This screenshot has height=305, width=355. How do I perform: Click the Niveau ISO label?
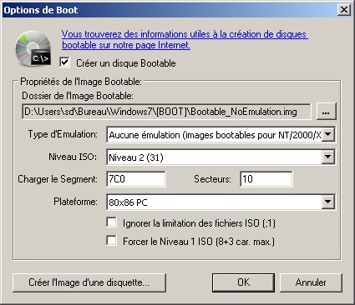click(73, 157)
